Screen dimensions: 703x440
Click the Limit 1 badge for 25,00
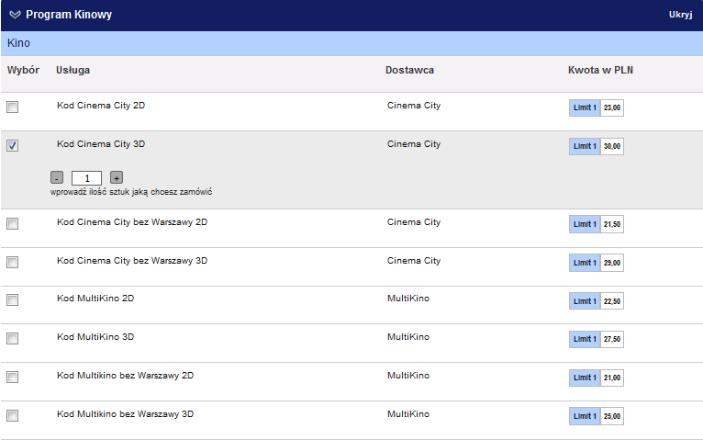585,416
